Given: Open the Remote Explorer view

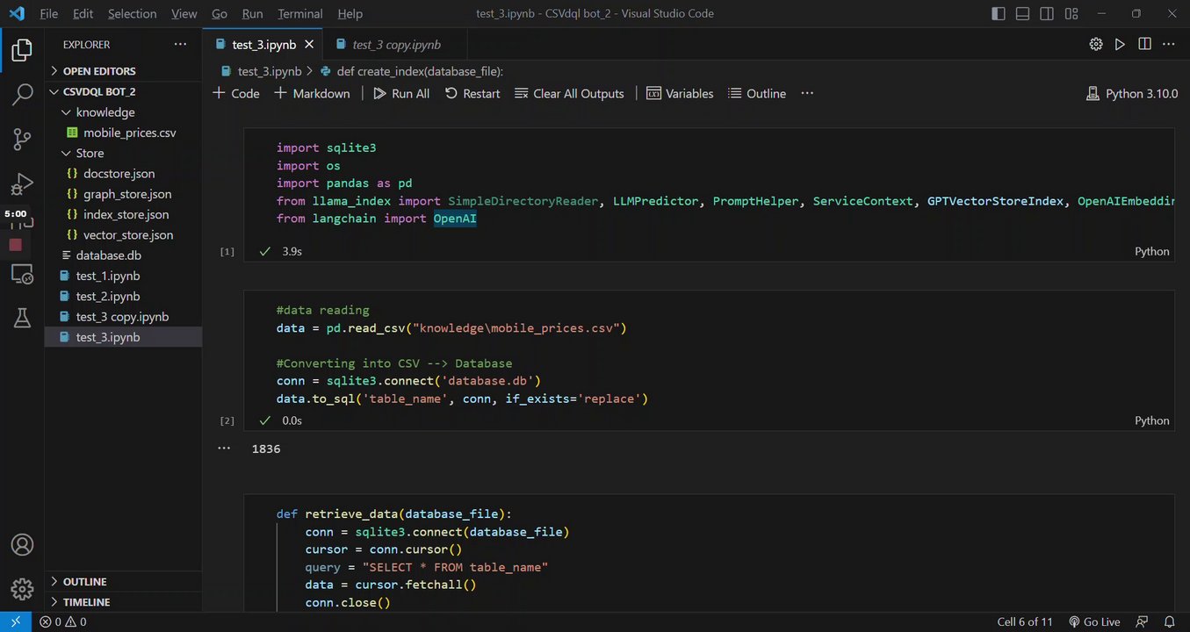Looking at the screenshot, I should pyautogui.click(x=22, y=275).
